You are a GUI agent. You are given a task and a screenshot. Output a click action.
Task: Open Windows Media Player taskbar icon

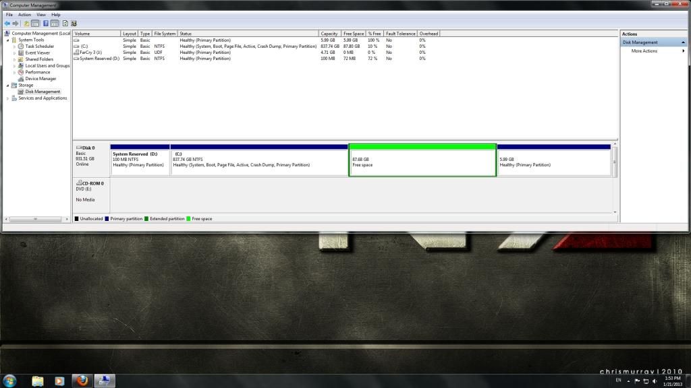(x=59, y=381)
